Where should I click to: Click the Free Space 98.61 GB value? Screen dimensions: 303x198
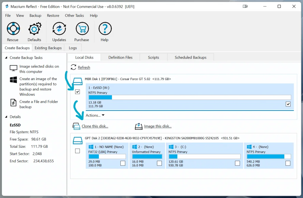pyautogui.click(x=39, y=139)
